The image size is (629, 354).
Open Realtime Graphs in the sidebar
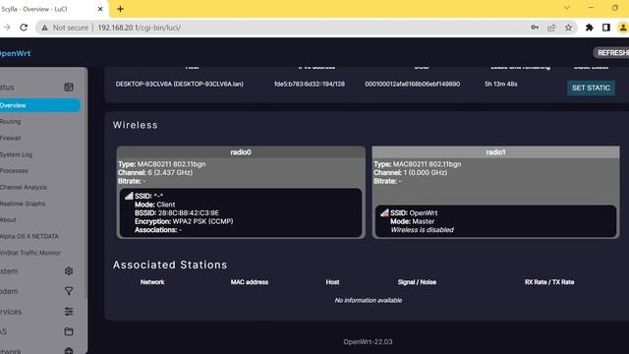[23, 204]
